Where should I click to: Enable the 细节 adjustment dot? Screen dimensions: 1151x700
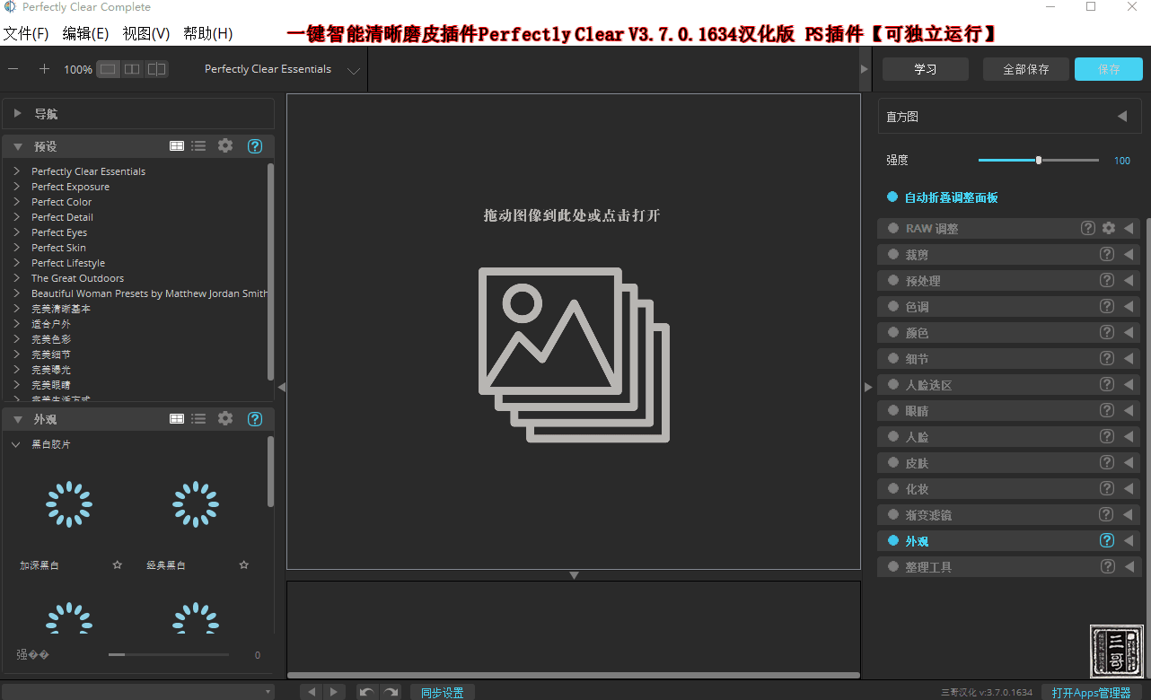(x=893, y=358)
